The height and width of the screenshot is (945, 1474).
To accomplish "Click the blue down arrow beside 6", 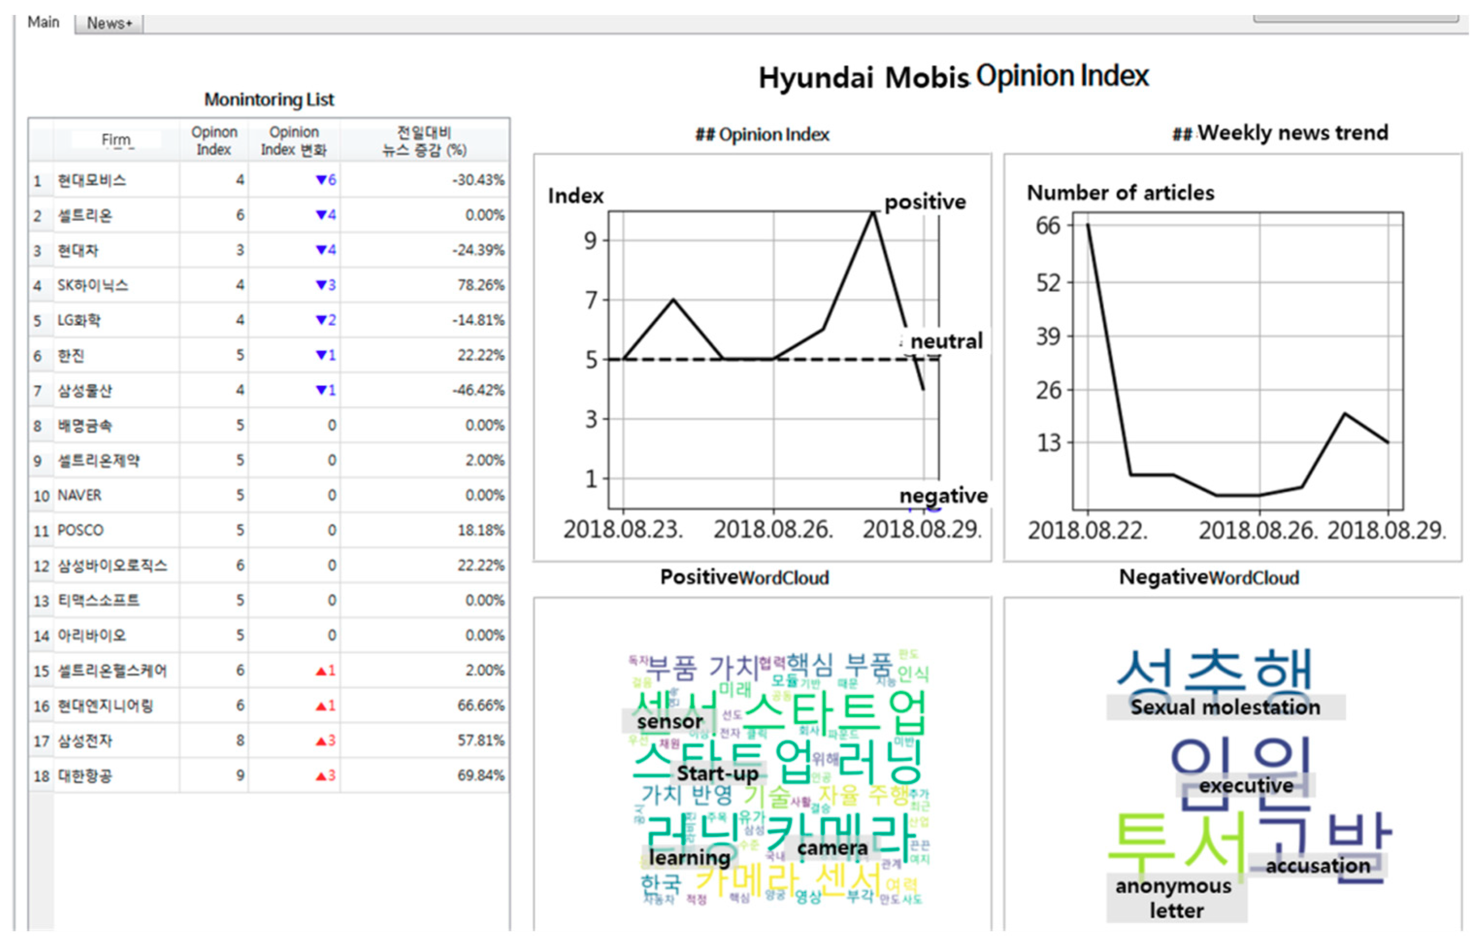I will pos(320,180).
